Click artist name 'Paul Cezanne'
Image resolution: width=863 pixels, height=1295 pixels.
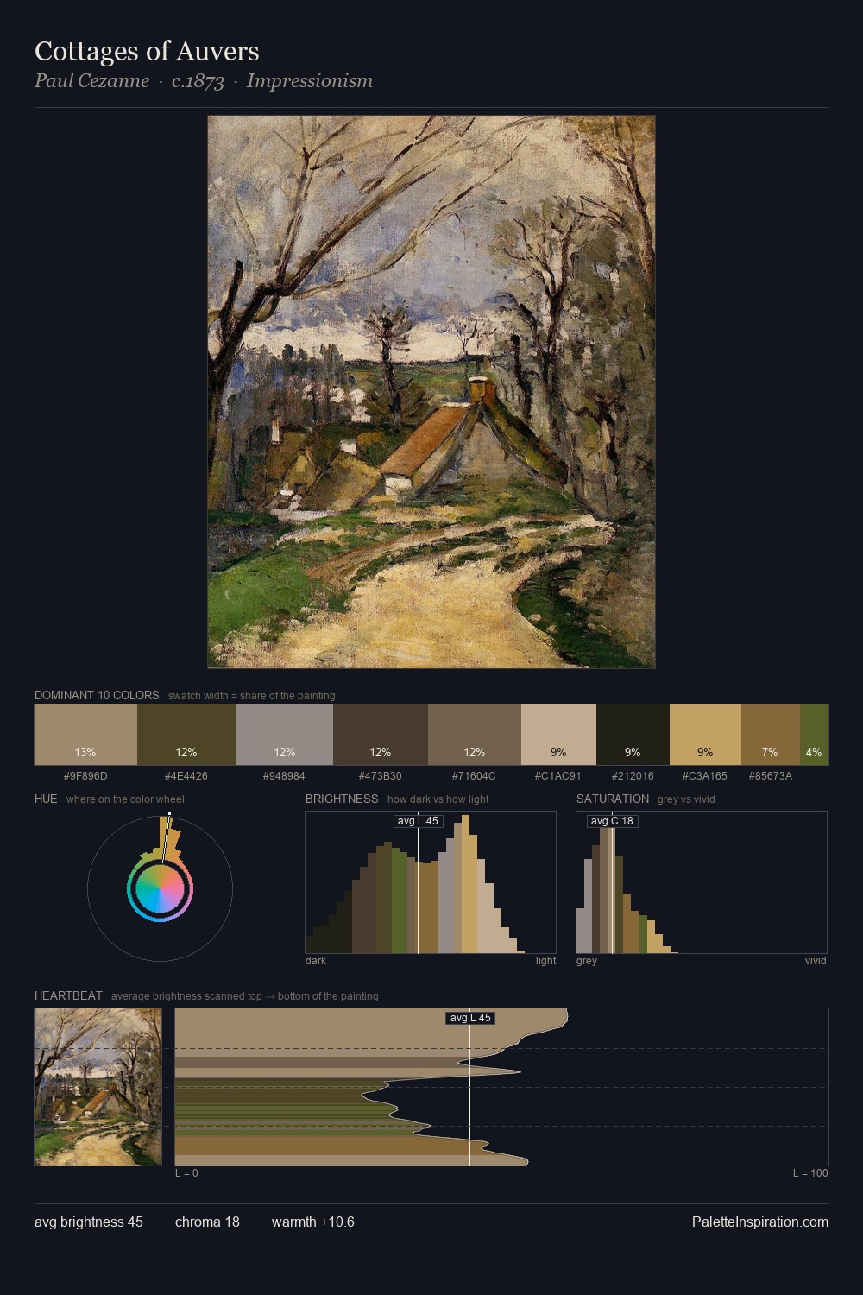[x=91, y=81]
